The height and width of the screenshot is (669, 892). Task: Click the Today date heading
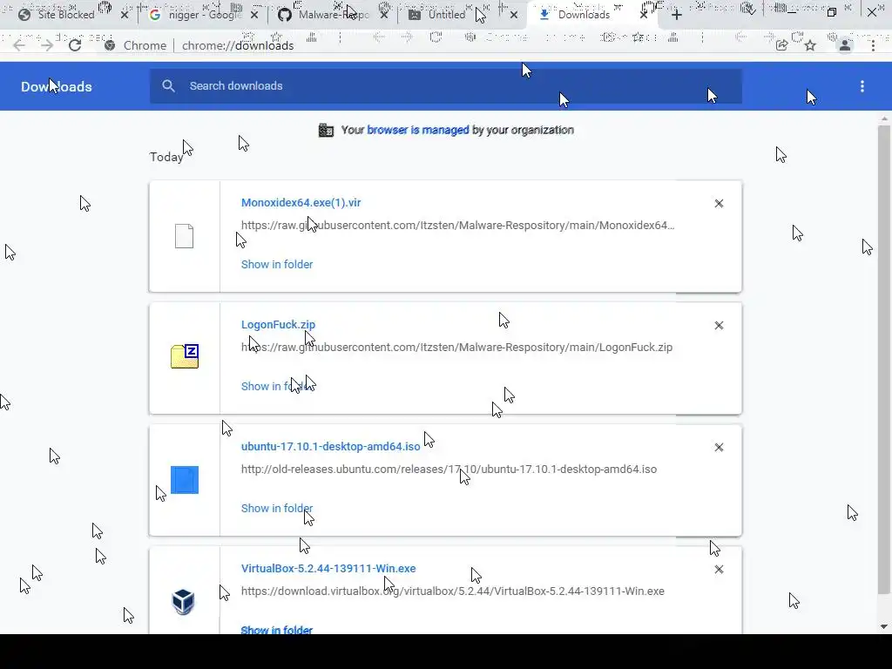tap(166, 157)
